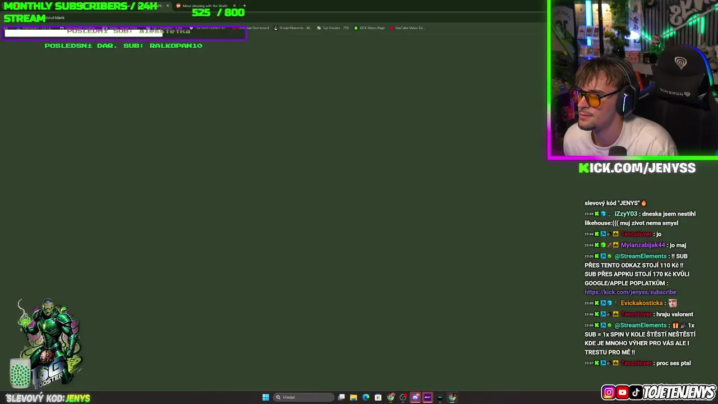
Task: Click the Hledat taskbar search box
Action: [303, 397]
